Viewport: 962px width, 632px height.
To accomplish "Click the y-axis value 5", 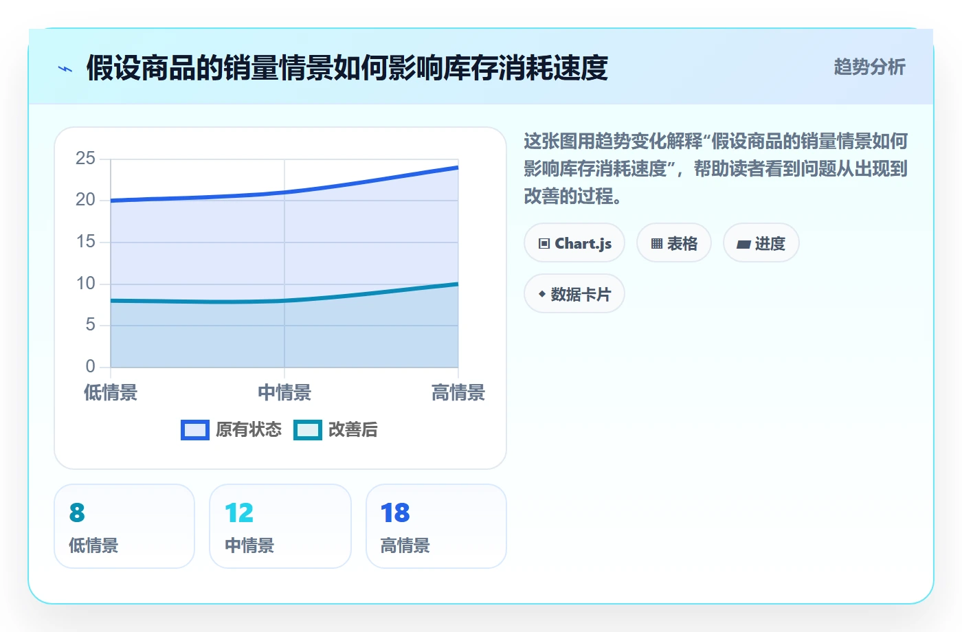I will [91, 325].
